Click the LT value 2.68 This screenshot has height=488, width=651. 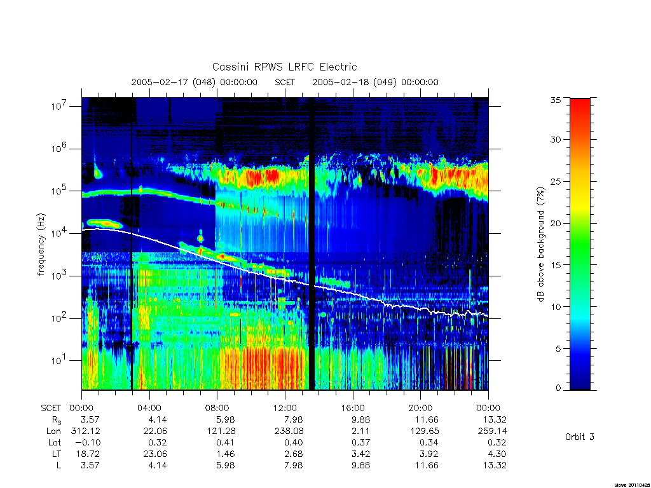tap(294, 454)
